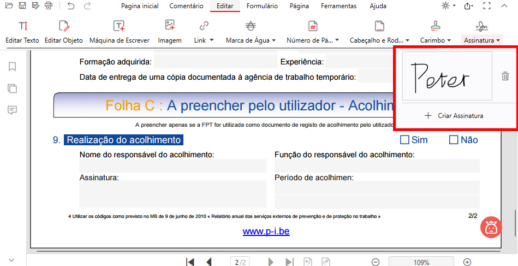Open the Ajuda tab

(x=378, y=6)
